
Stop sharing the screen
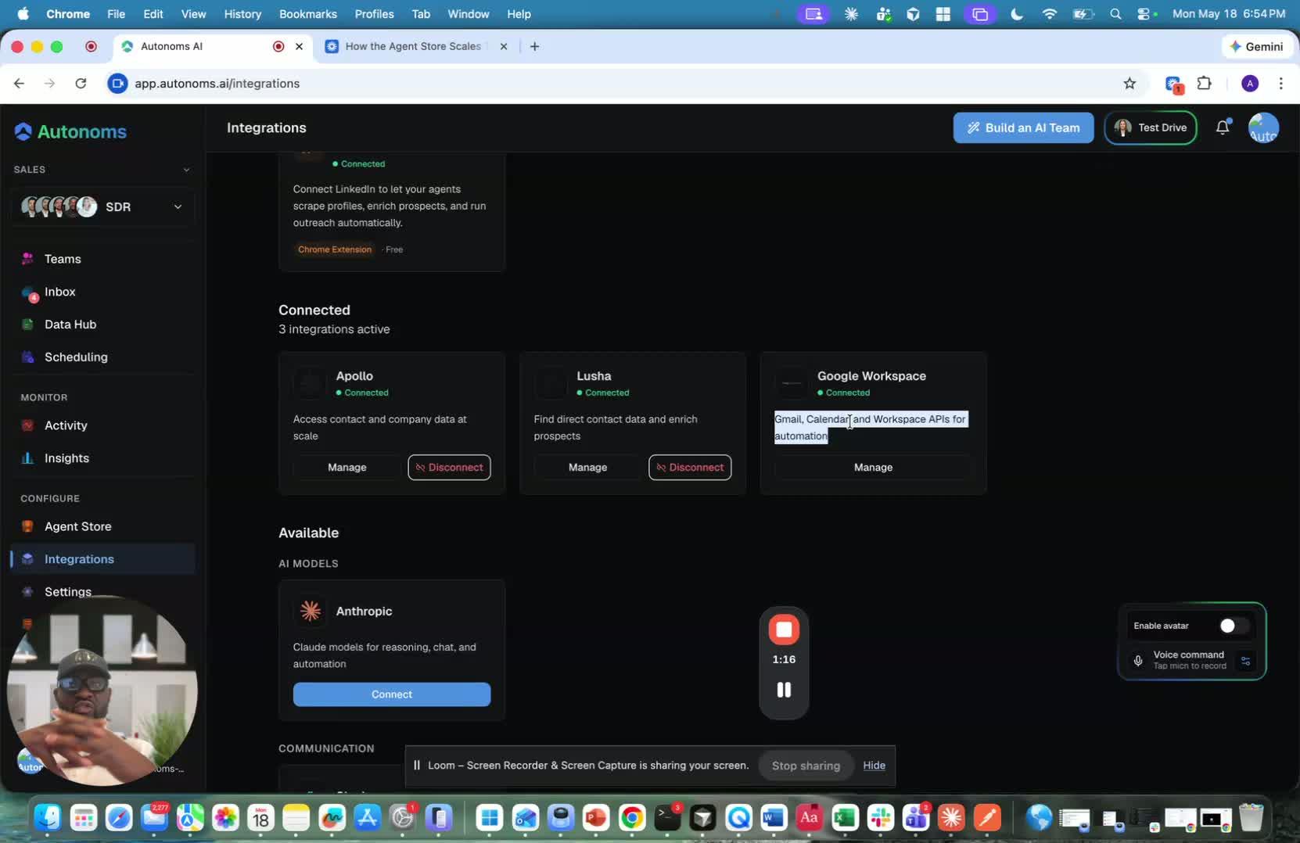click(x=806, y=766)
